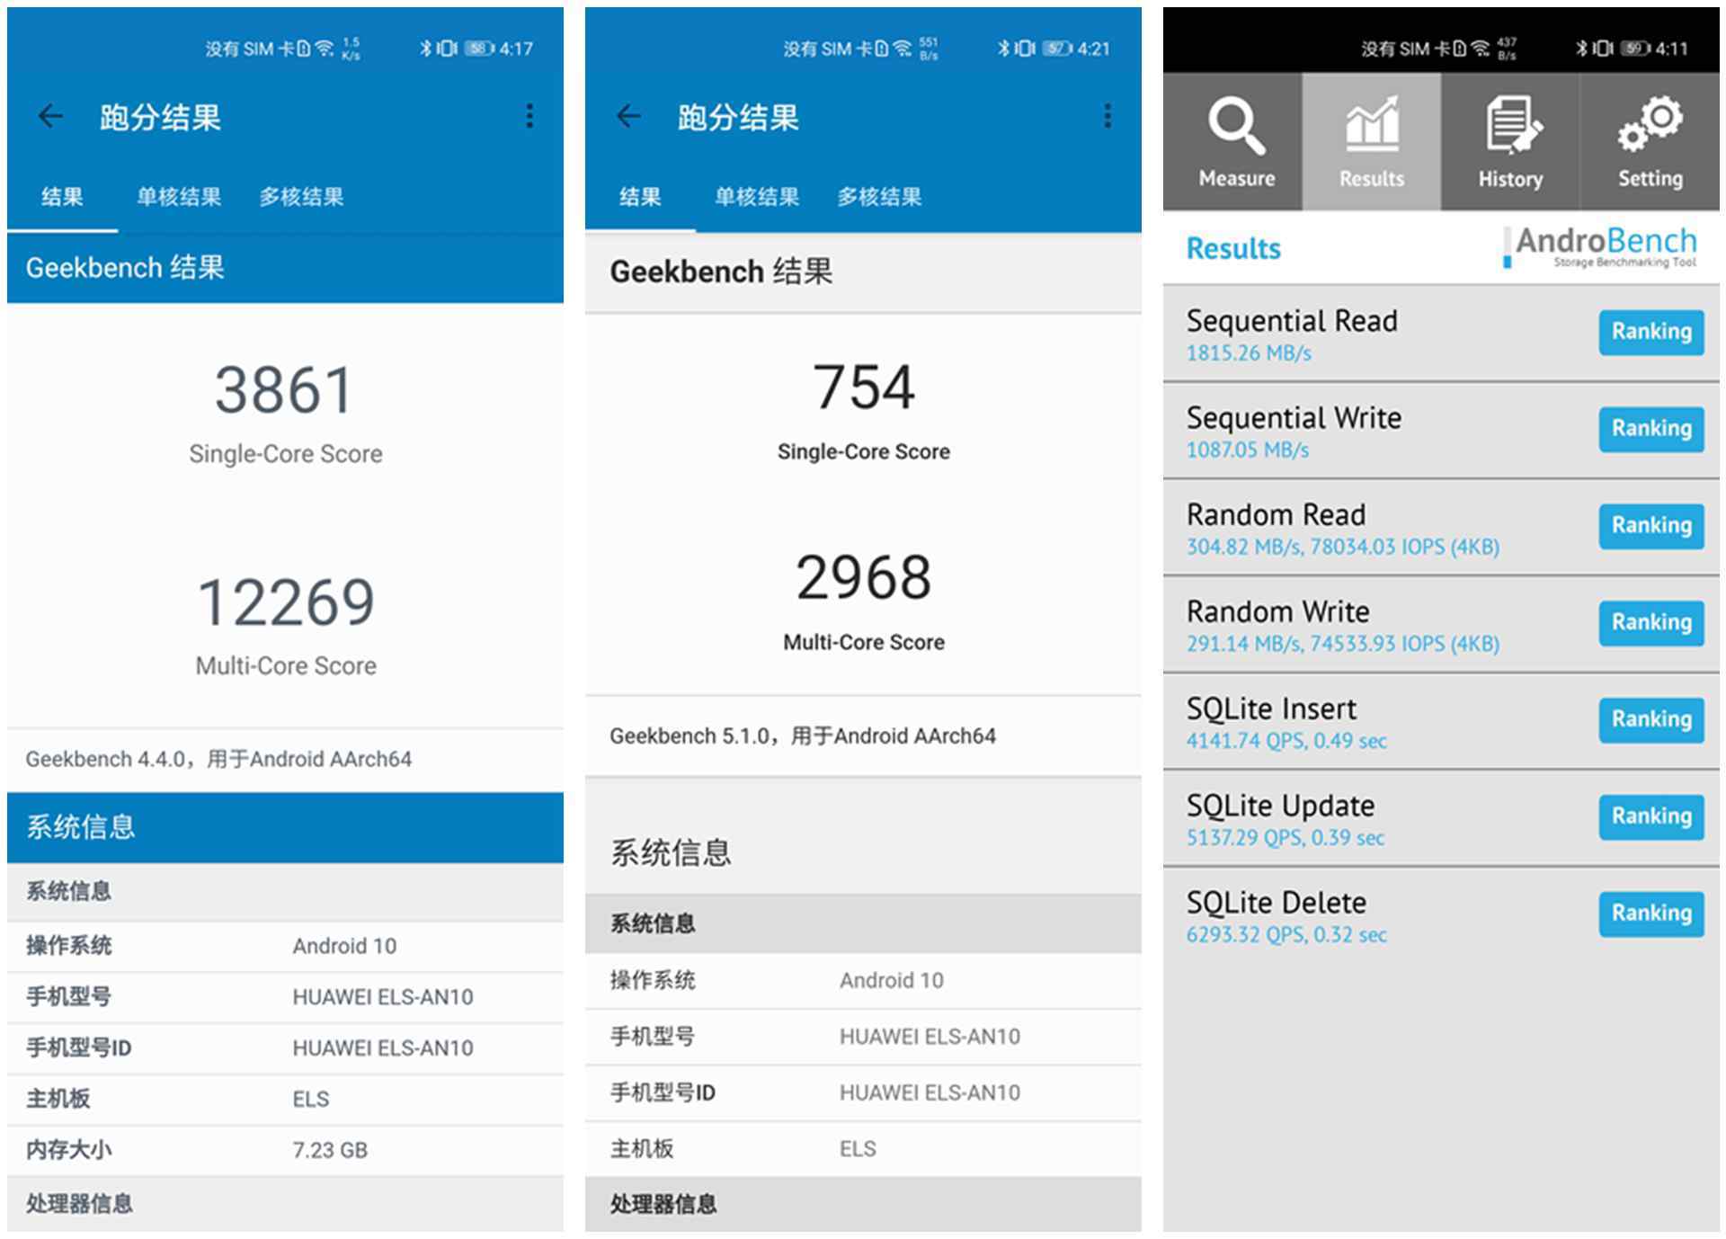Click 操作系统 row in Geekbench 4.4.0 screen
This screenshot has width=1726, height=1239.
pos(286,946)
